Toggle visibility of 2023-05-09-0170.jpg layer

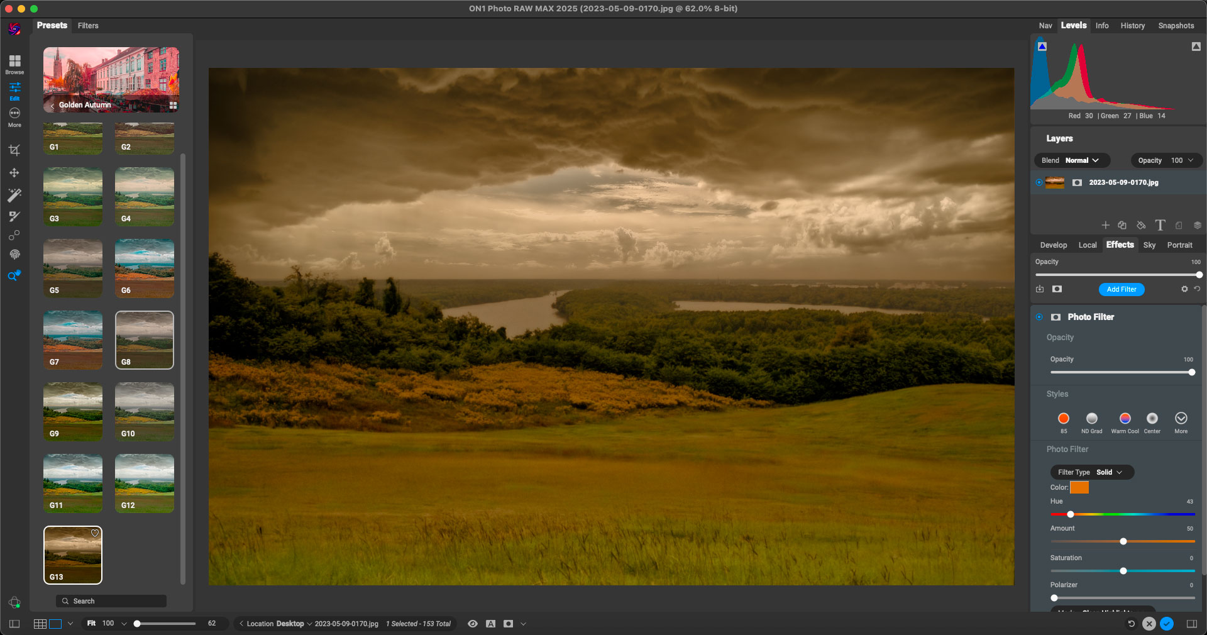[1039, 182]
